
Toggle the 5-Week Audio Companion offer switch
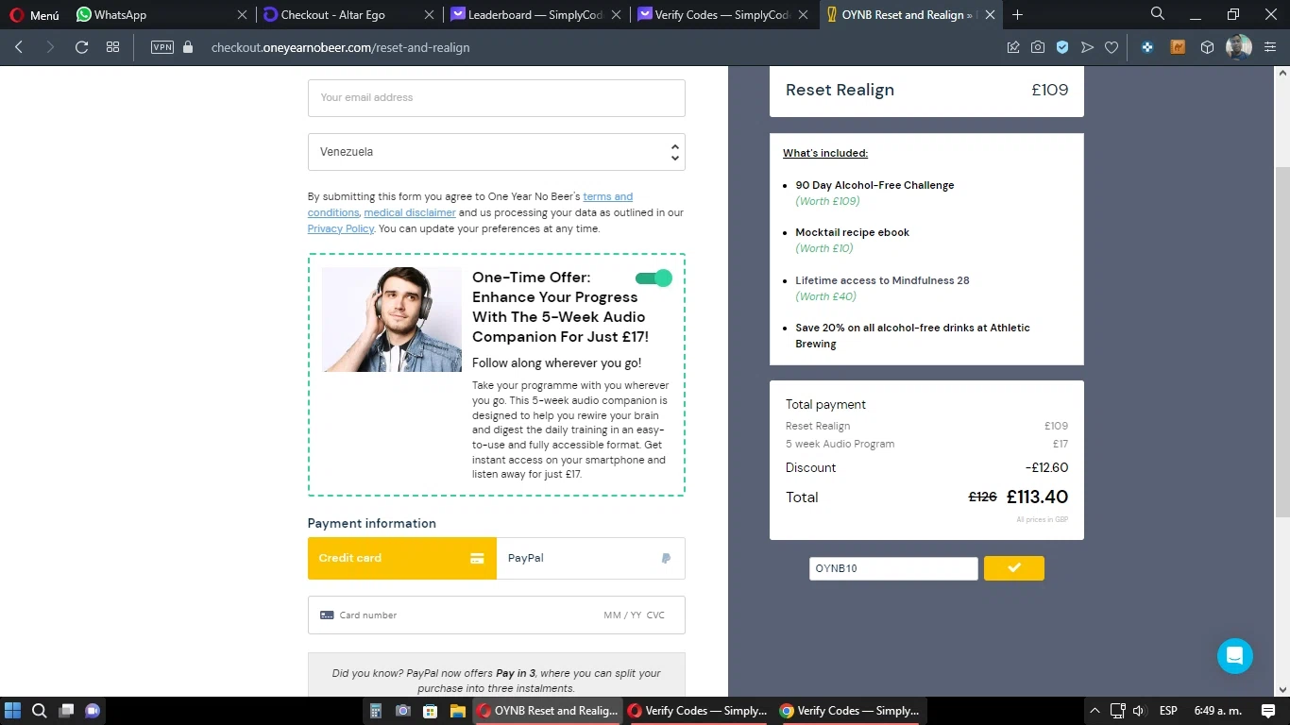tap(653, 278)
